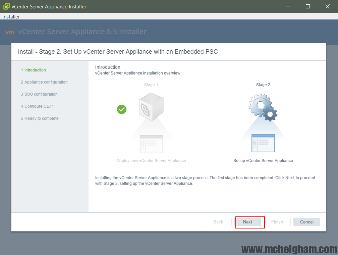Click the green Stage 1 completed checkmark
Viewport: 338px width, 255px height.
click(x=122, y=109)
